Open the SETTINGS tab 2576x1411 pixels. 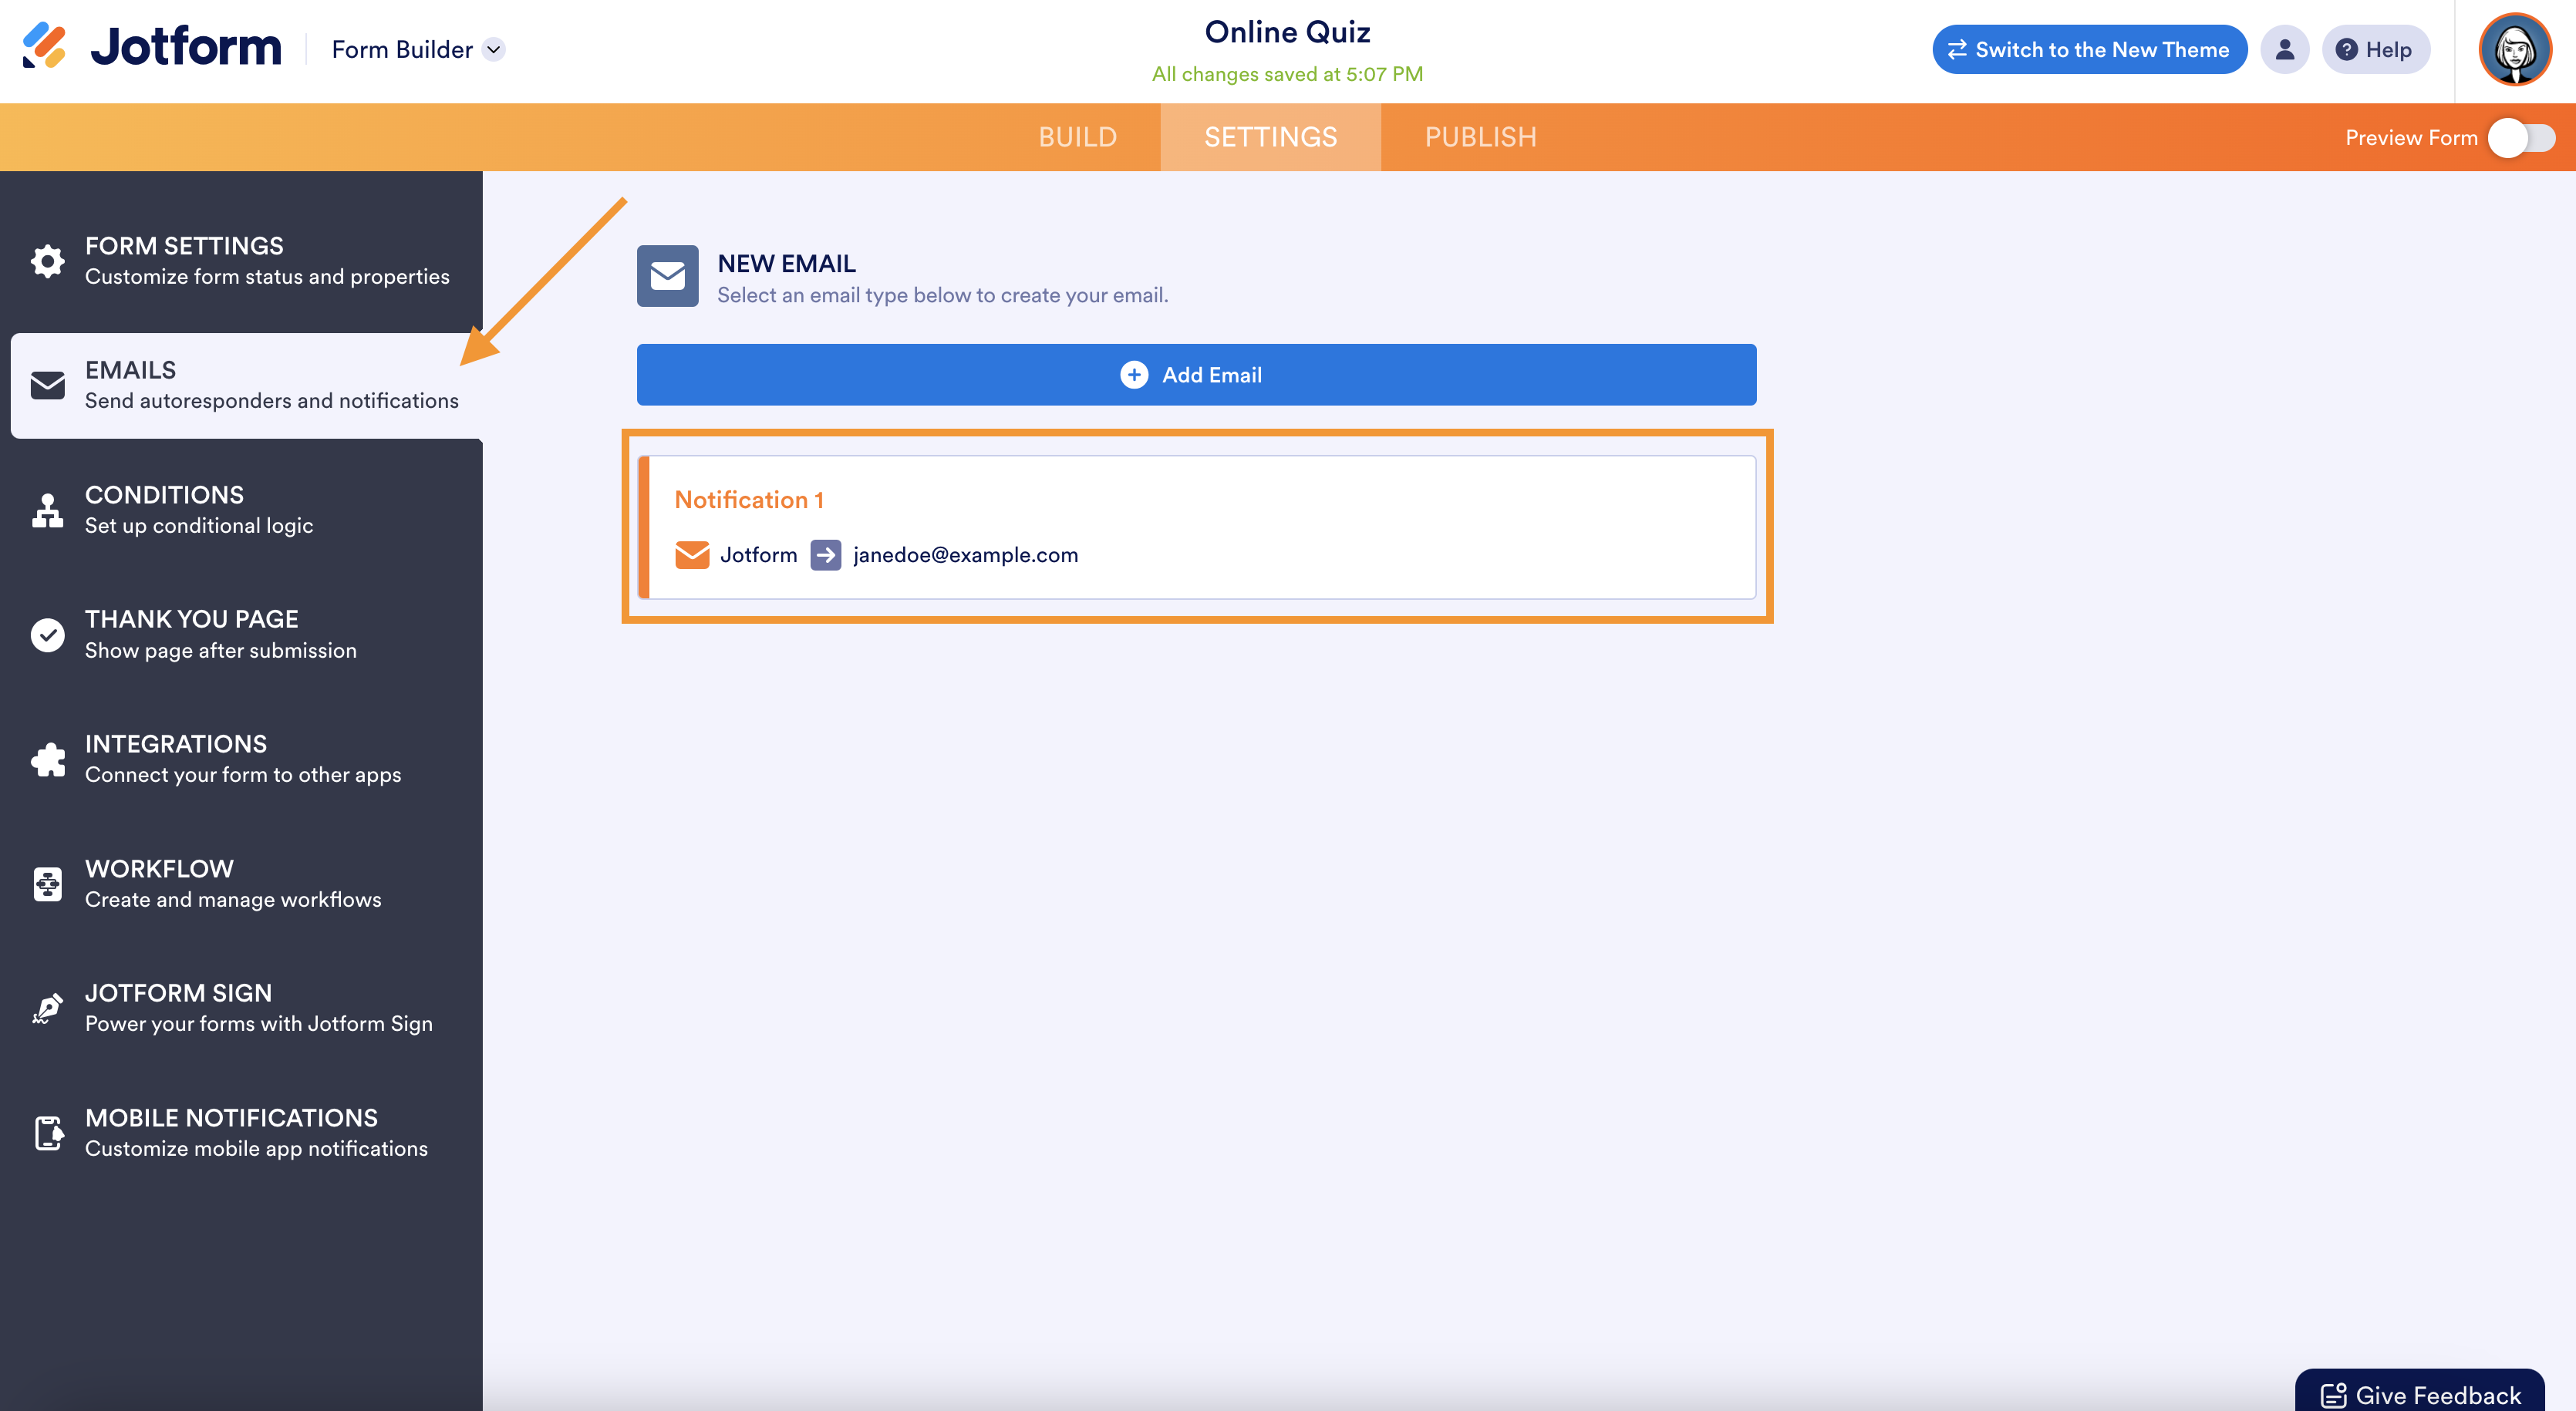point(1270,137)
